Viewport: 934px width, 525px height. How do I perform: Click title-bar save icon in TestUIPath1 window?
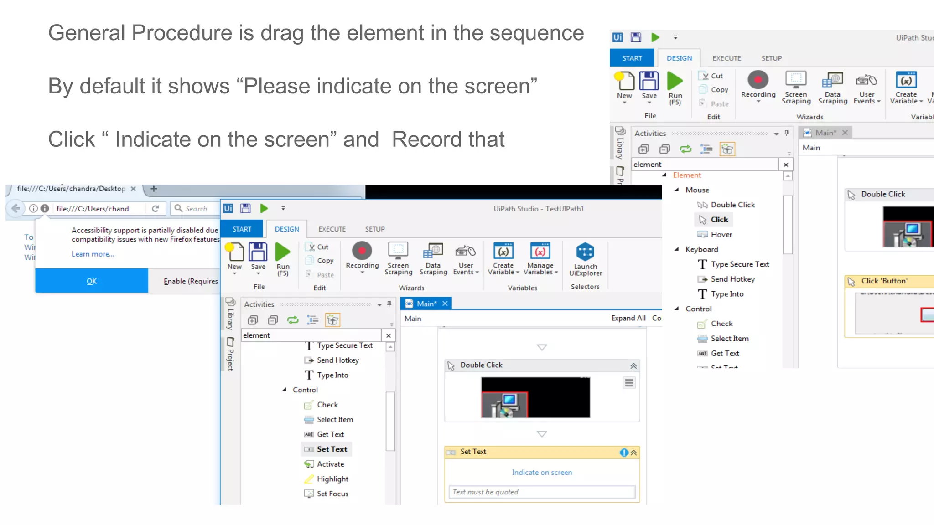(245, 208)
